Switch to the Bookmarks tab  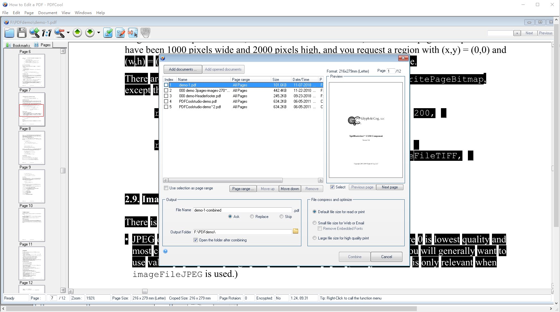[x=18, y=45]
